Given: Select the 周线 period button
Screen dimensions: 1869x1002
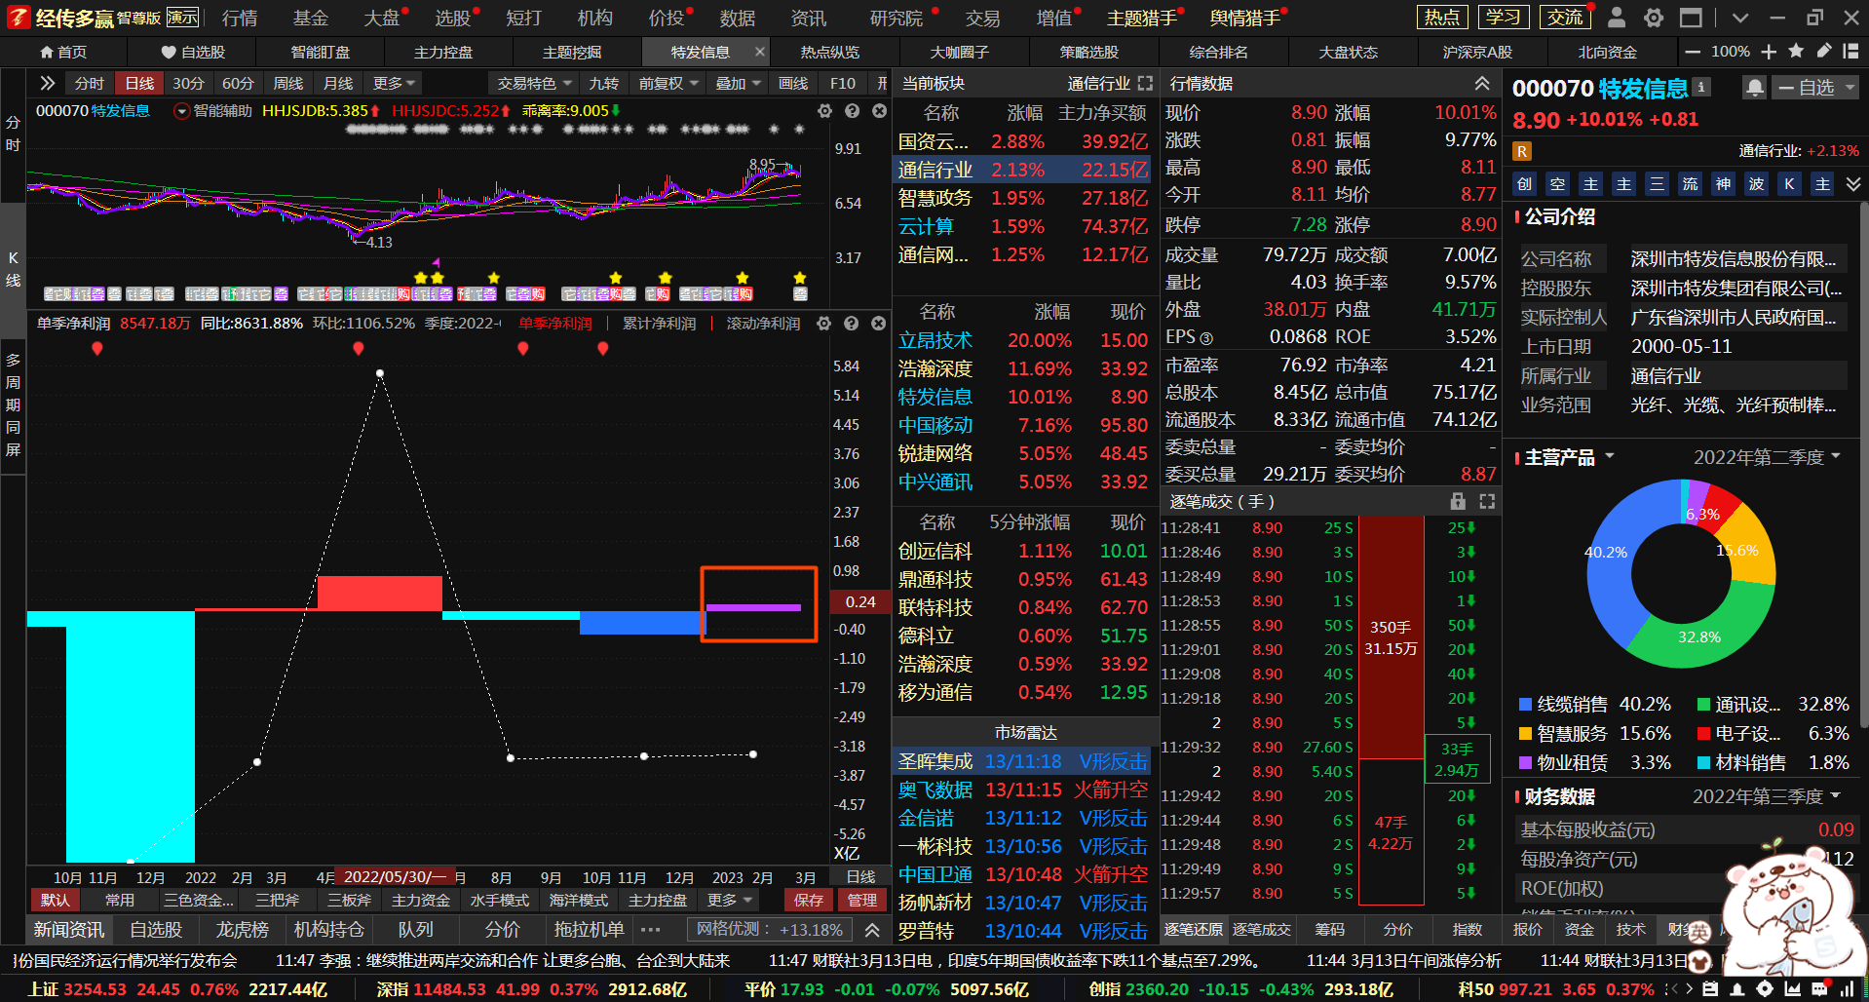Looking at the screenshot, I should (x=287, y=84).
